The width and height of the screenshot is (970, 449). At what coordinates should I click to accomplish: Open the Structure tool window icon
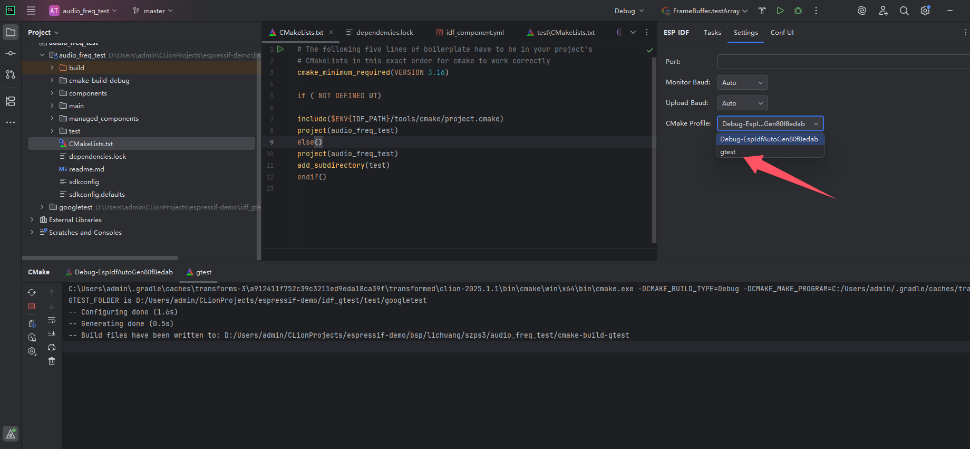coord(11,101)
